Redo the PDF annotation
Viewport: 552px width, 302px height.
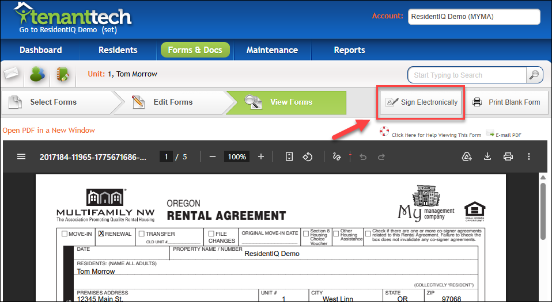[x=381, y=157]
